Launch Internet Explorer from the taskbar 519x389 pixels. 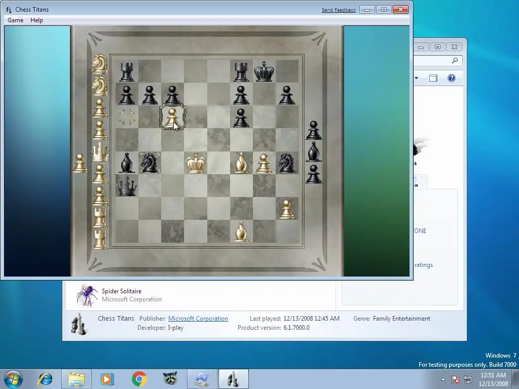point(45,379)
